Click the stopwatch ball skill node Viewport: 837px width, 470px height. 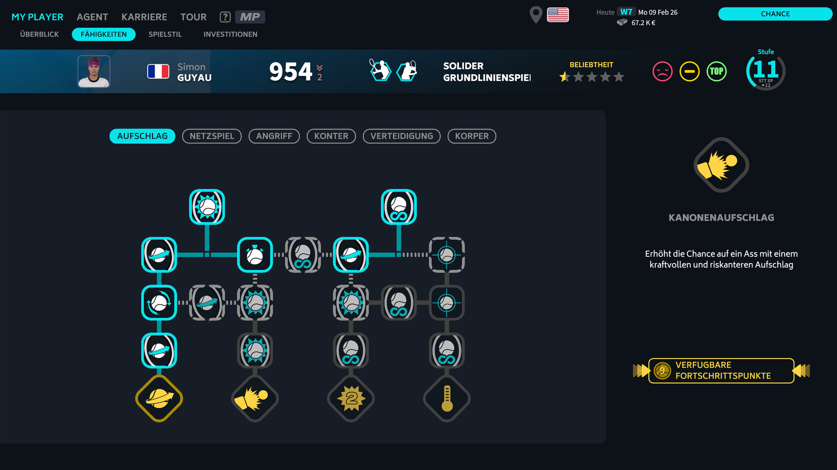pyautogui.click(x=255, y=255)
